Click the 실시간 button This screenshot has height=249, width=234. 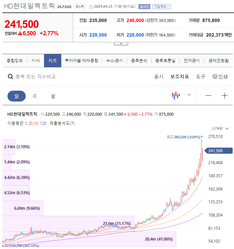pos(144,6)
